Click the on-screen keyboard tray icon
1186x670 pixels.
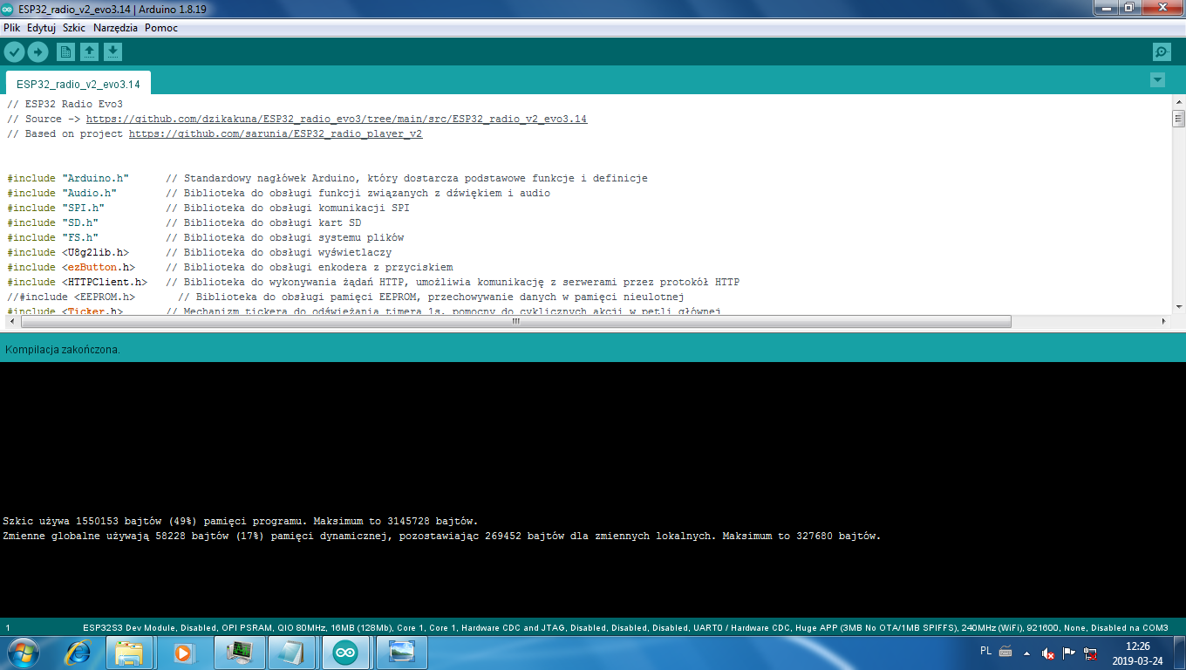click(x=1005, y=652)
